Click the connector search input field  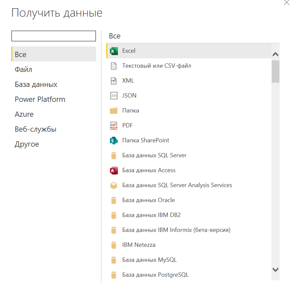pyautogui.click(x=53, y=36)
